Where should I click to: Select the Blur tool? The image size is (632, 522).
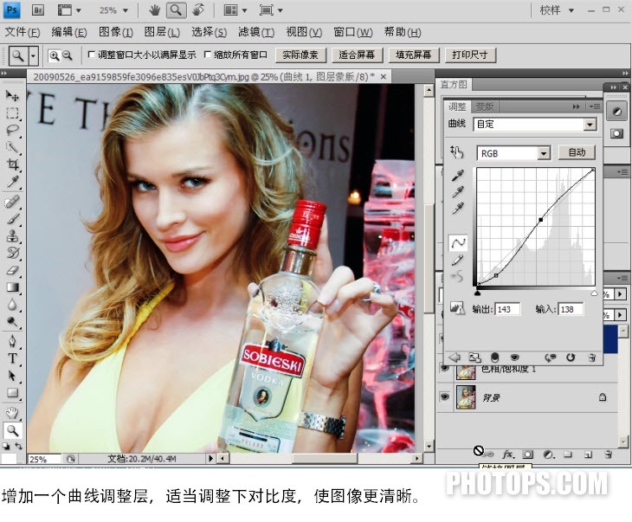(12, 305)
